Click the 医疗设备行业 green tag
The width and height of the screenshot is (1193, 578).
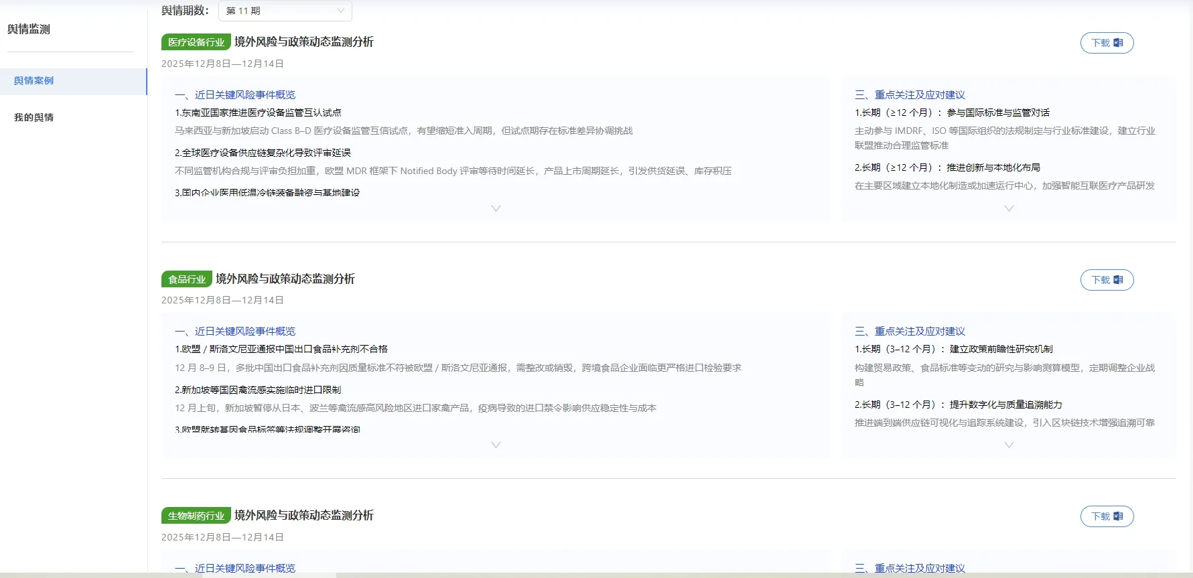(x=196, y=42)
